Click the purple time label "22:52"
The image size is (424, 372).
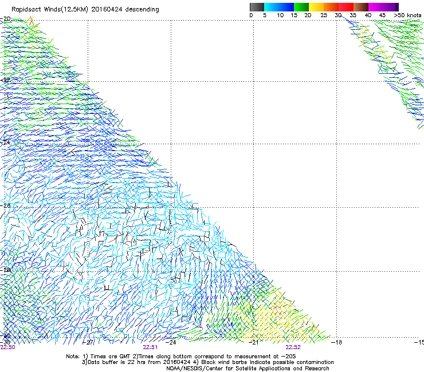point(293,347)
